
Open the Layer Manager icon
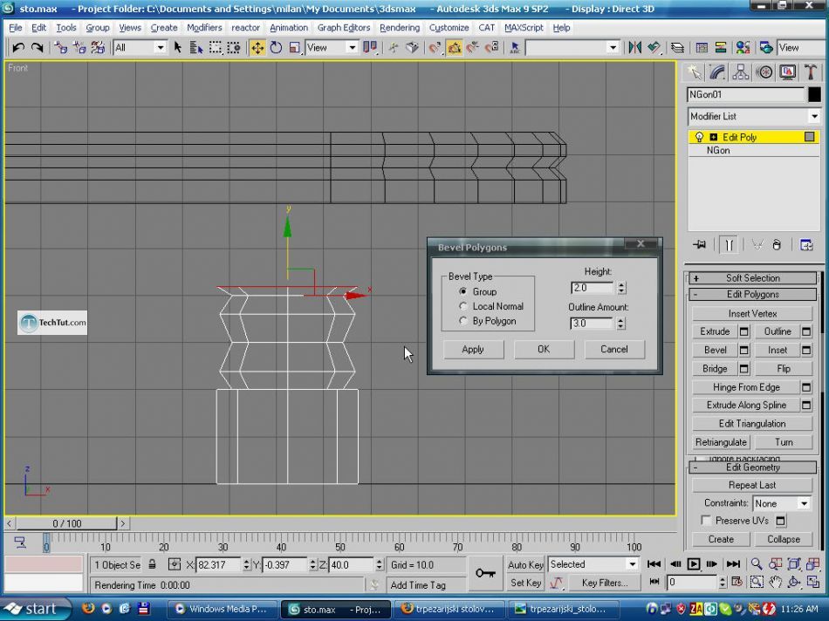[x=677, y=48]
